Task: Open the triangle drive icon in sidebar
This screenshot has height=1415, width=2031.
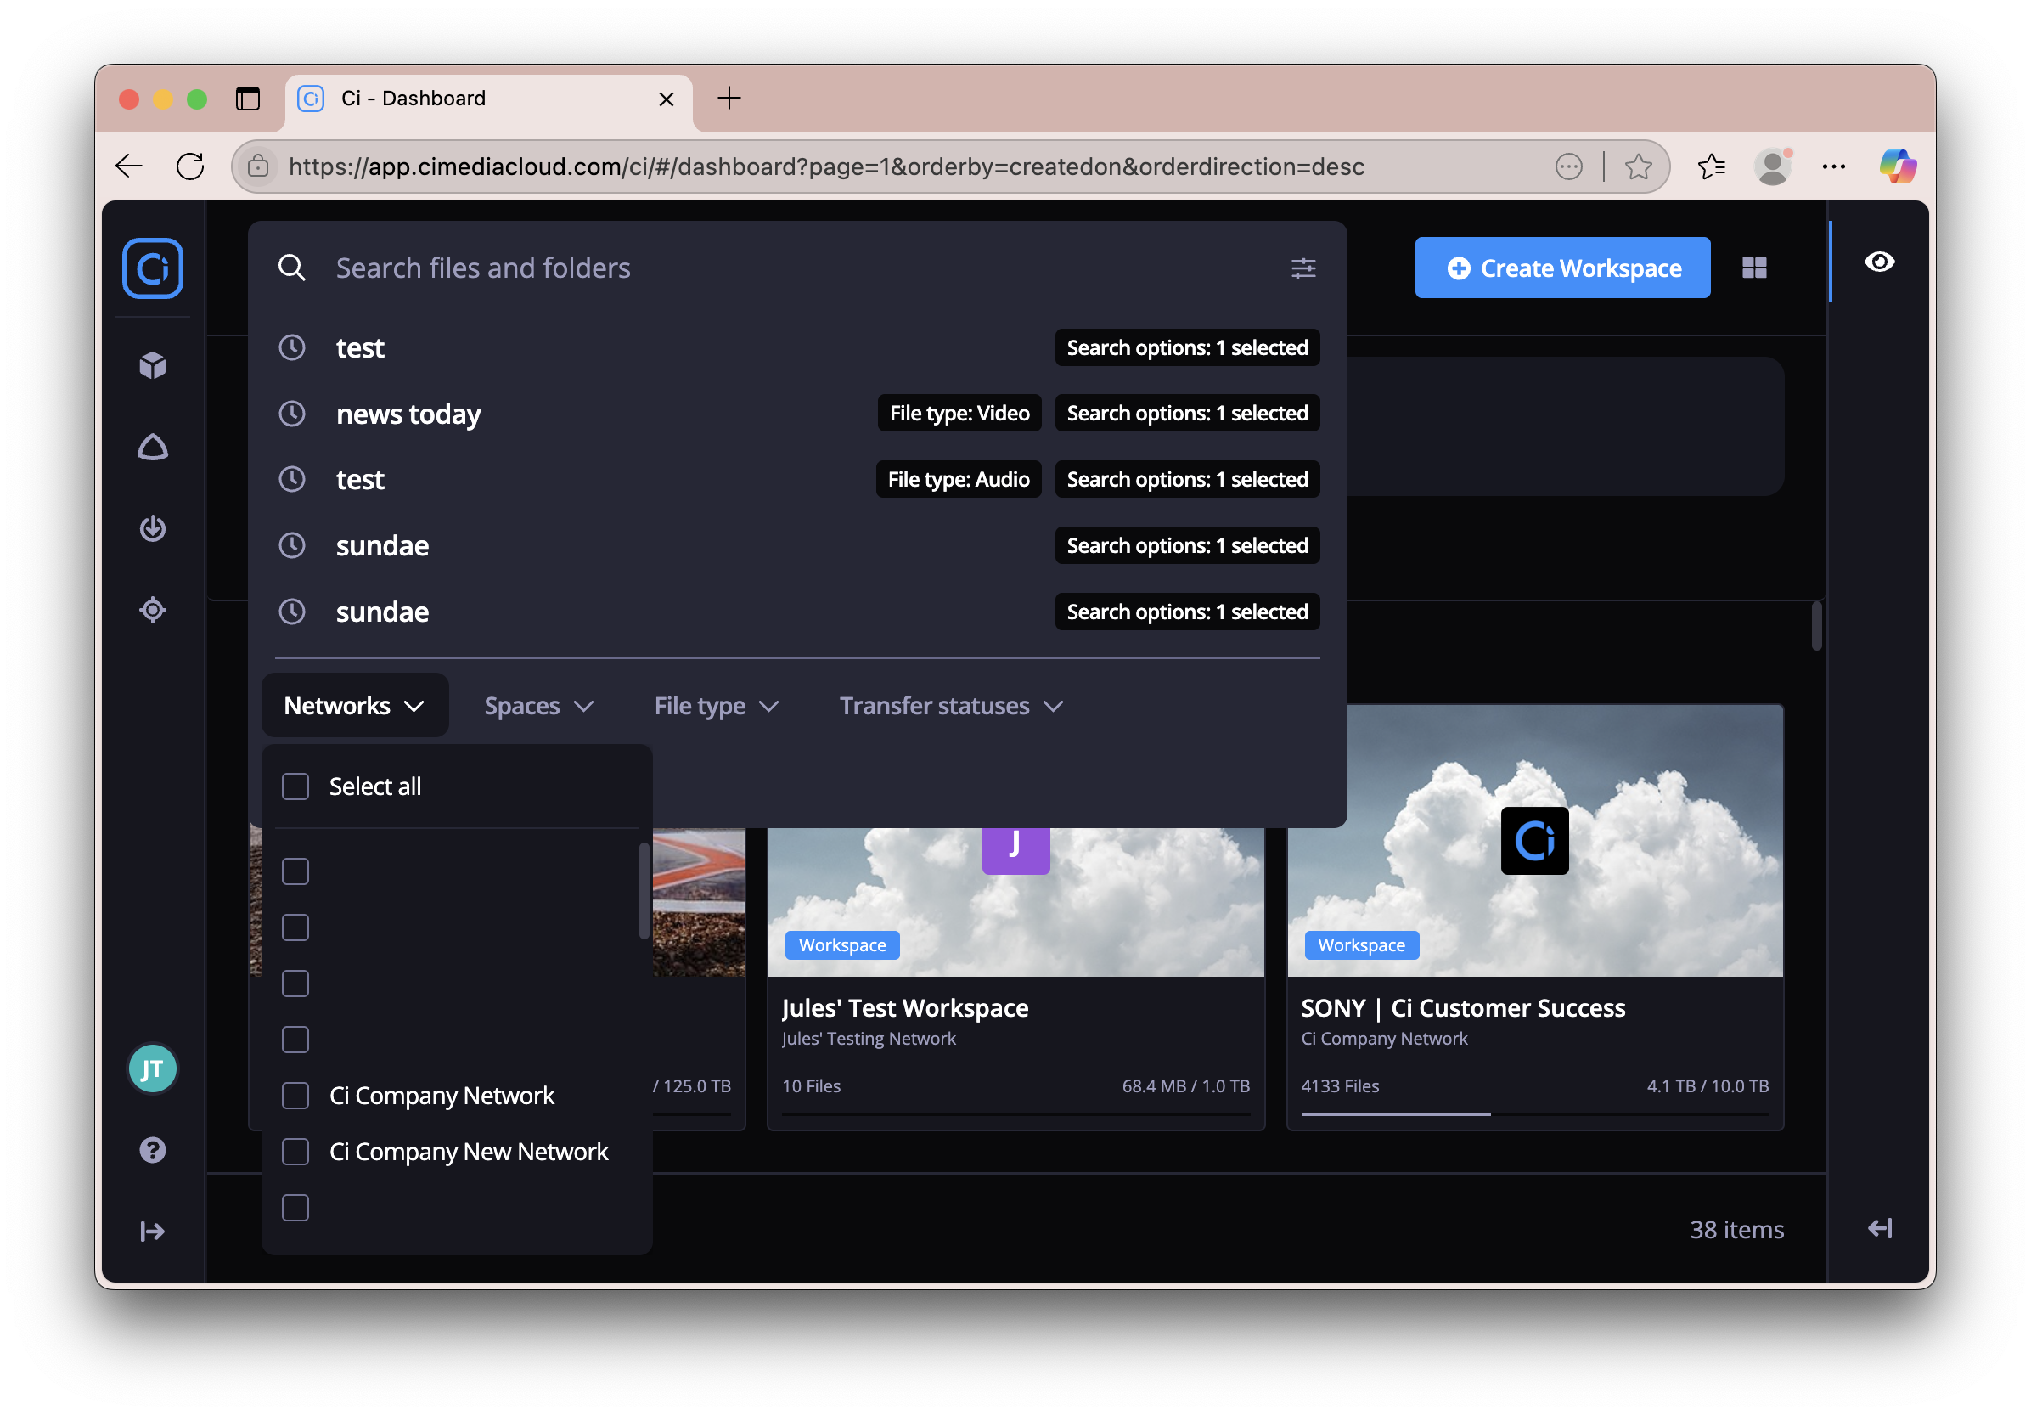Action: (x=152, y=447)
